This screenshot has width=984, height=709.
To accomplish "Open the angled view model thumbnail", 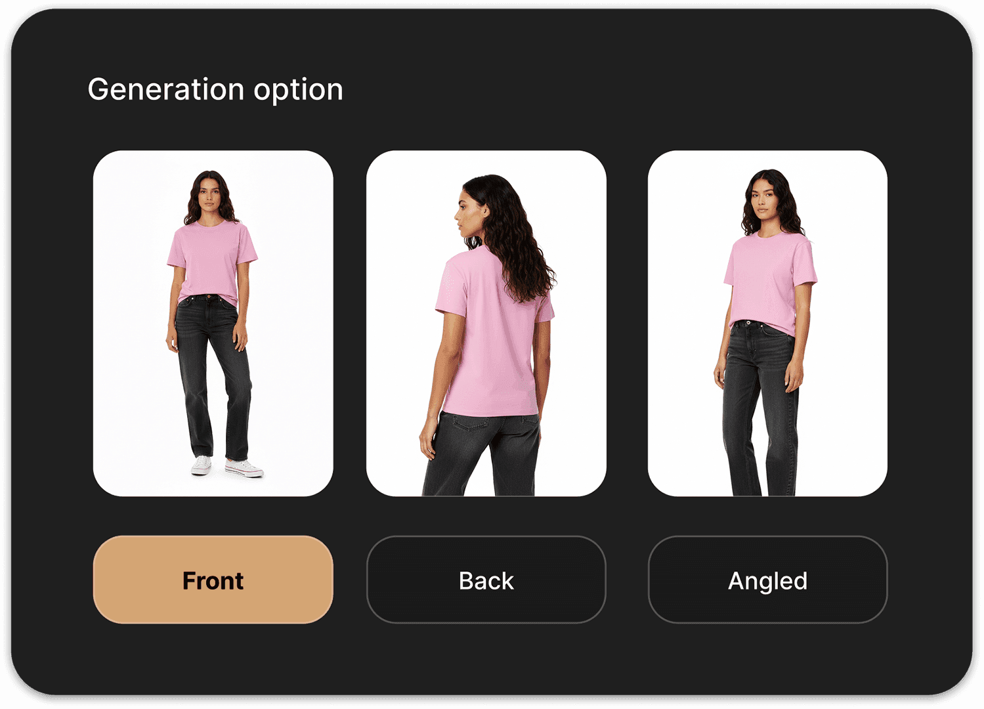I will pos(767,324).
